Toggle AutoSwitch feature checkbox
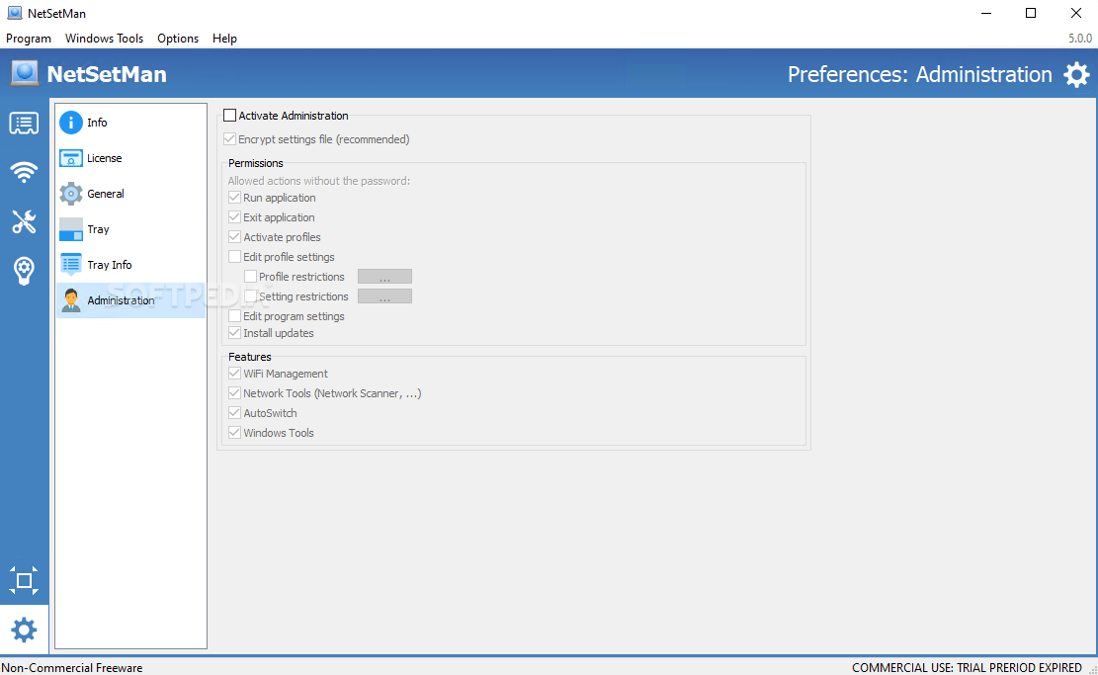The height and width of the screenshot is (675, 1098). click(234, 412)
